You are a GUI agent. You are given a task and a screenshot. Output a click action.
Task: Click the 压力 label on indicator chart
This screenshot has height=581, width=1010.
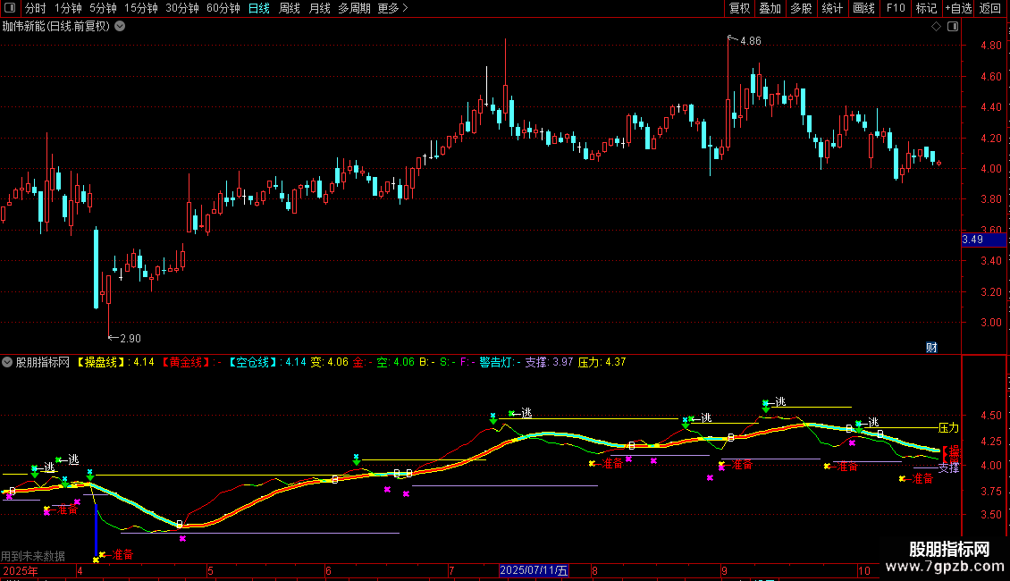[x=949, y=427]
